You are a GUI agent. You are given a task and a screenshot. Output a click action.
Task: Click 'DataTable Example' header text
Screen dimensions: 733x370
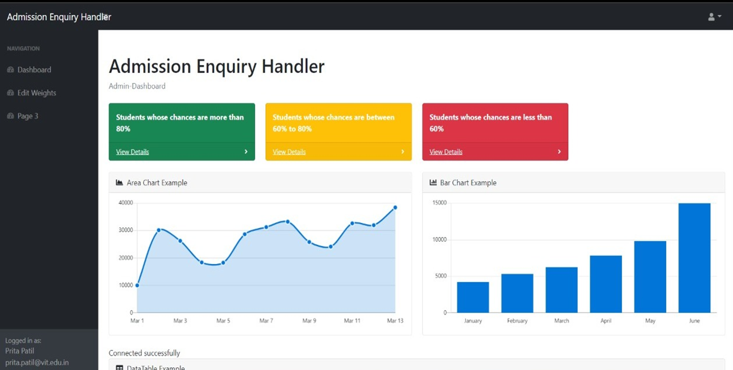156,368
